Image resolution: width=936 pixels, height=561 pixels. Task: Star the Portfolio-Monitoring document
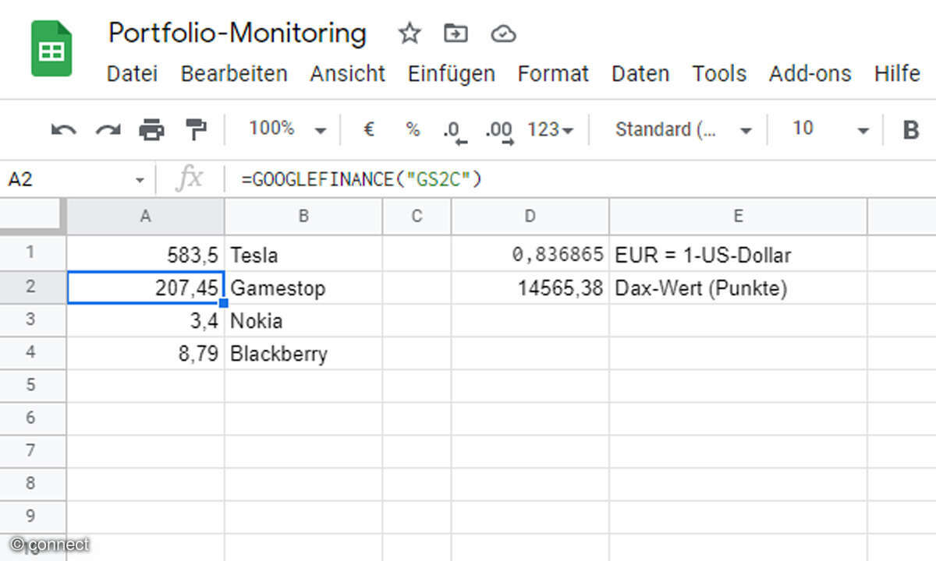tap(409, 34)
